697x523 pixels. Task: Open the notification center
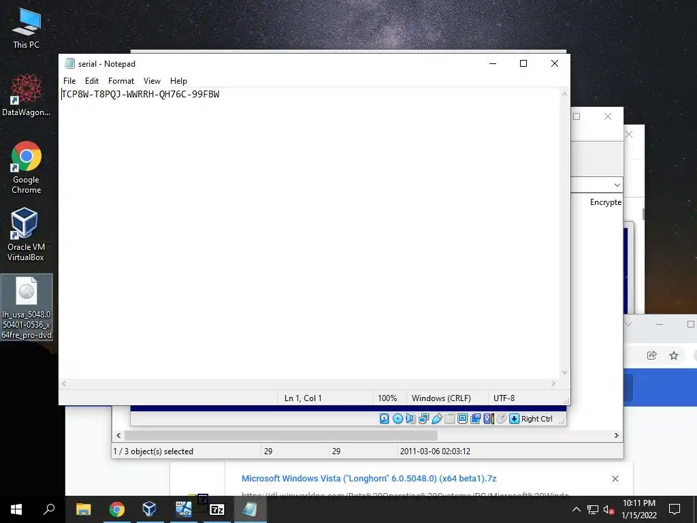(675, 509)
